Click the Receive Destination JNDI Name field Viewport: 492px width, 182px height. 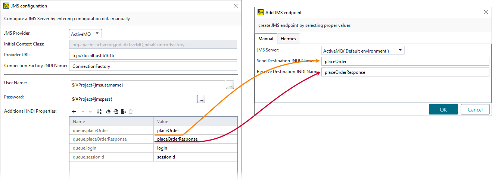point(405,72)
